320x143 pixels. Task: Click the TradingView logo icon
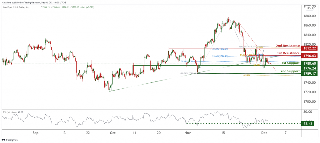[x=3, y=140]
